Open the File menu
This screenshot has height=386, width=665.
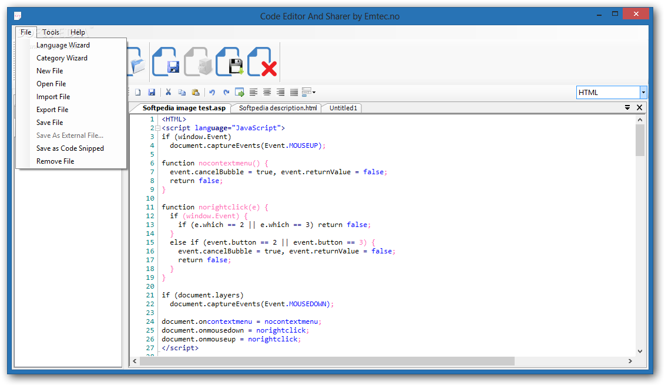click(26, 32)
